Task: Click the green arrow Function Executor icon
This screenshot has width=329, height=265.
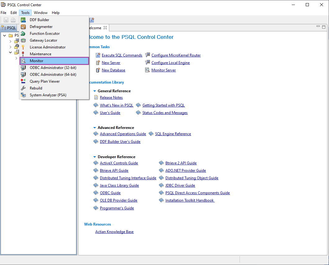Action: [x=23, y=33]
